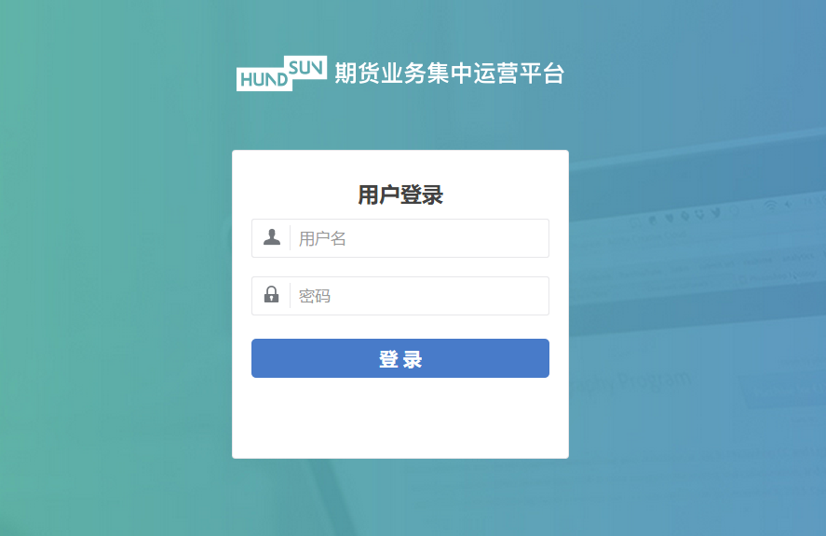The height and width of the screenshot is (536, 826).
Task: Click the empty white area below 登录 button
Action: 400,418
